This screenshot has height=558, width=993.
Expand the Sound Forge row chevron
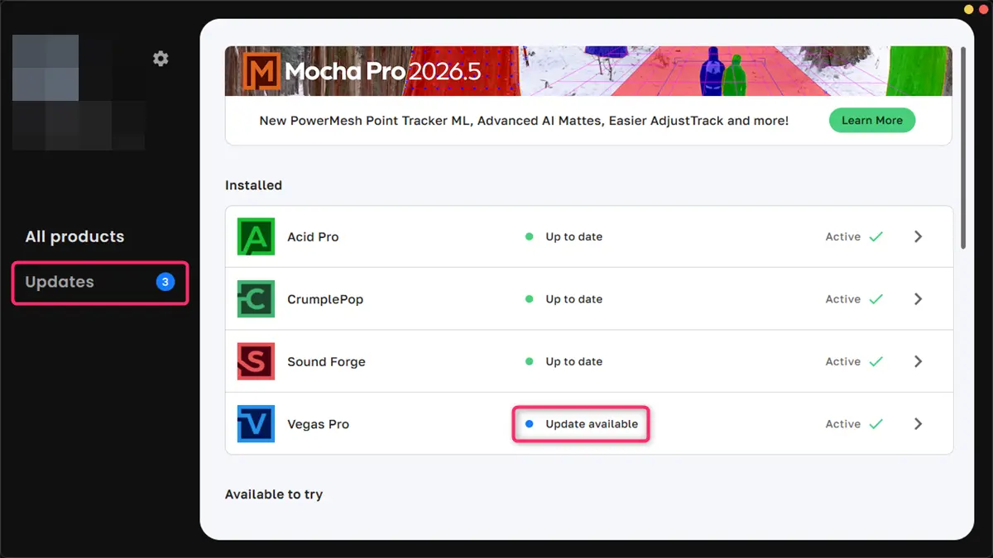(x=918, y=361)
